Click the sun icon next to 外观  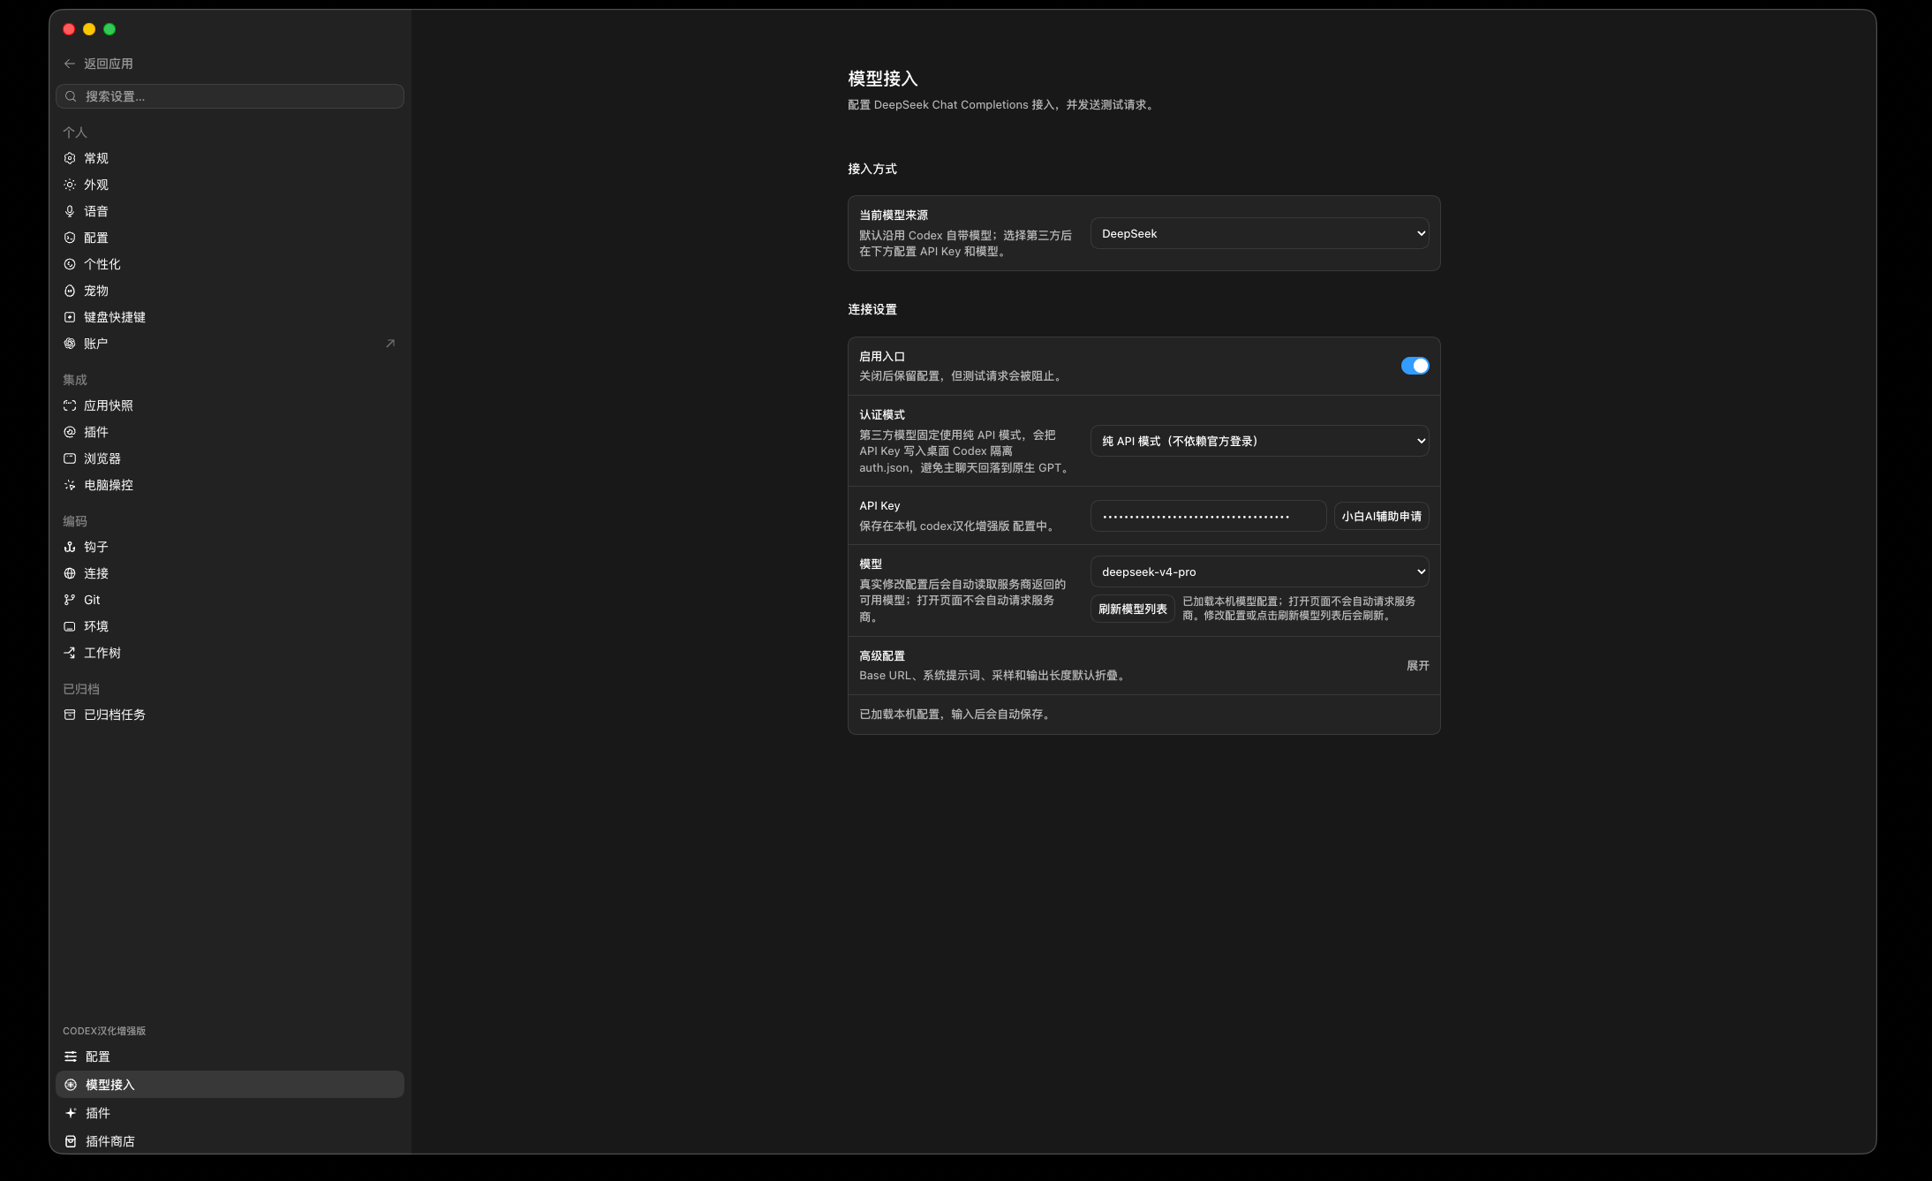[x=70, y=185]
